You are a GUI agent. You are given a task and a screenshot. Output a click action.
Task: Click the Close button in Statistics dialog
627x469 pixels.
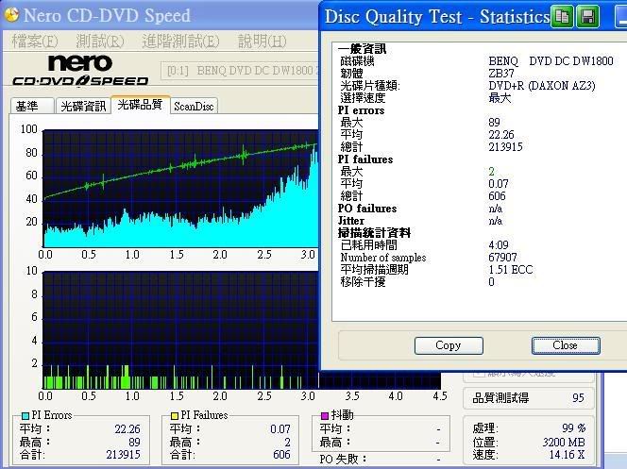[x=566, y=345]
